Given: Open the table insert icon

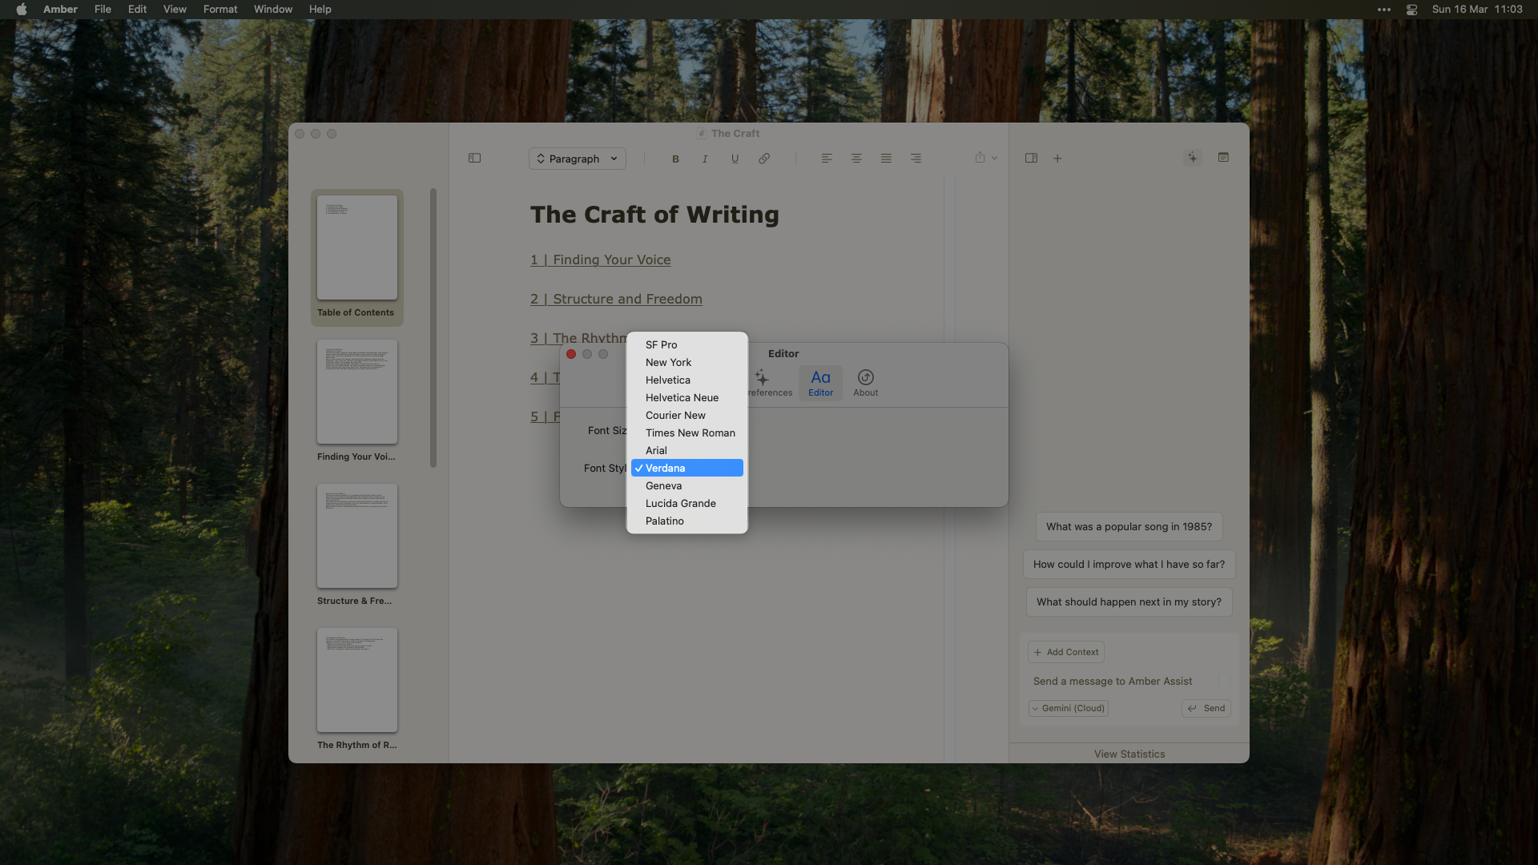Looking at the screenshot, I should click(x=1223, y=158).
